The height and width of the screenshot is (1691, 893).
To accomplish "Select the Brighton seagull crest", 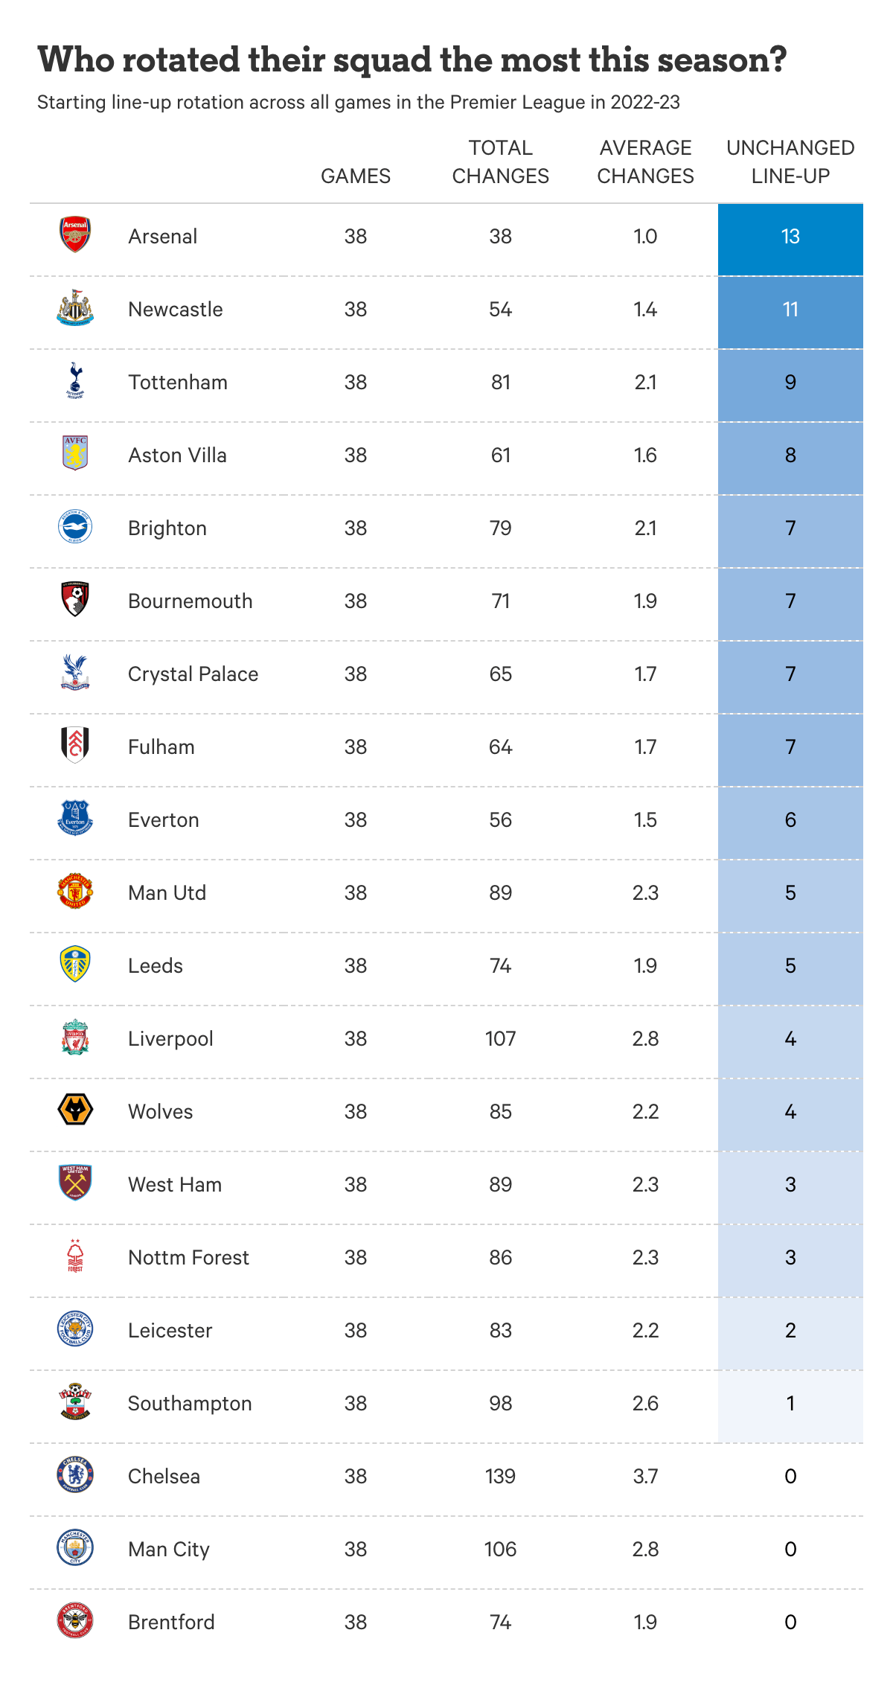I will [x=75, y=527].
